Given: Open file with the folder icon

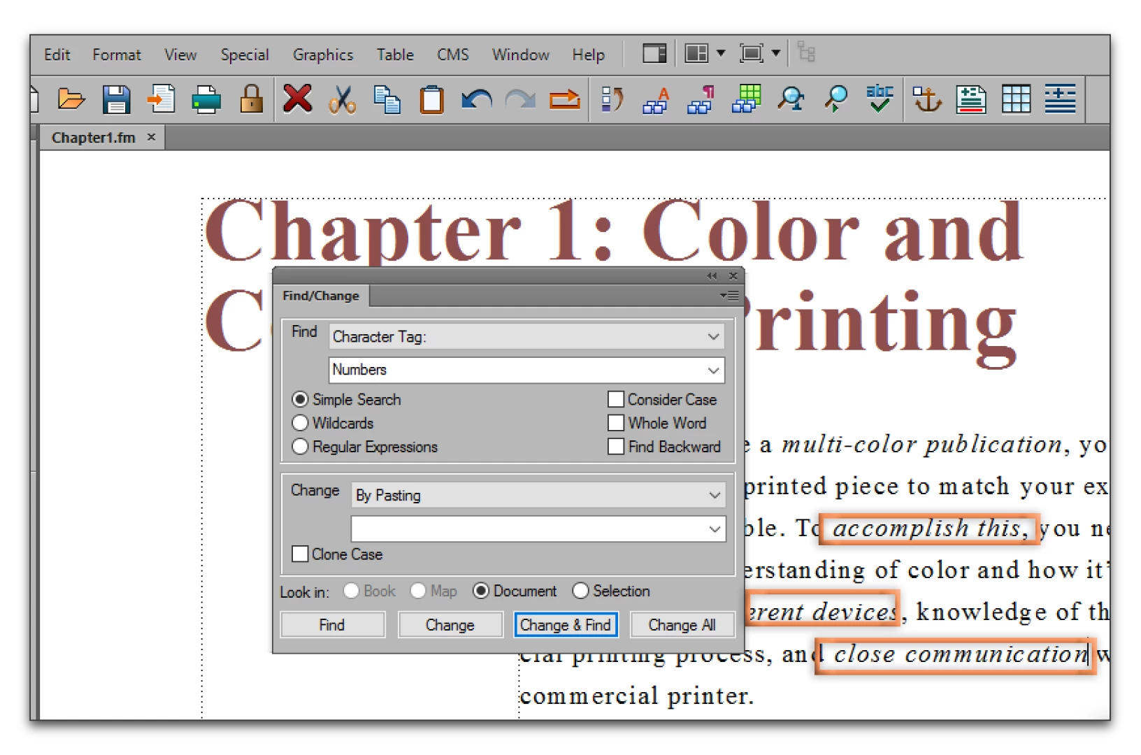Looking at the screenshot, I should point(71,99).
